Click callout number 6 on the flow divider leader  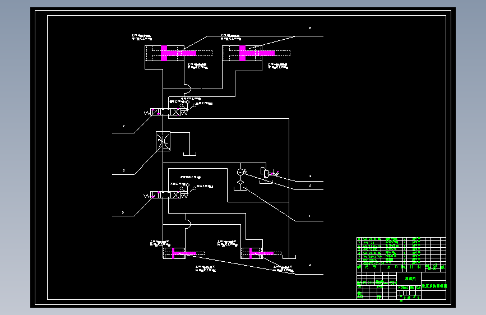pos(124,170)
